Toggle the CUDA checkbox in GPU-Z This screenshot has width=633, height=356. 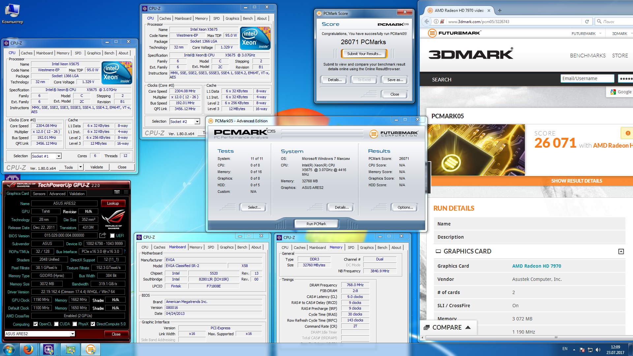pos(56,324)
